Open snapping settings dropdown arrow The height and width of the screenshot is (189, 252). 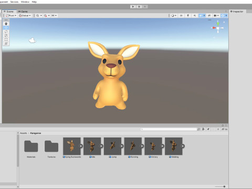49,16
